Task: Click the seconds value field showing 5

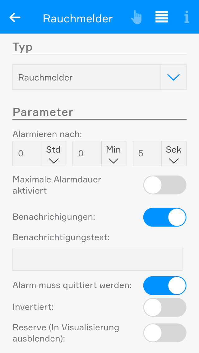Action: (x=147, y=154)
